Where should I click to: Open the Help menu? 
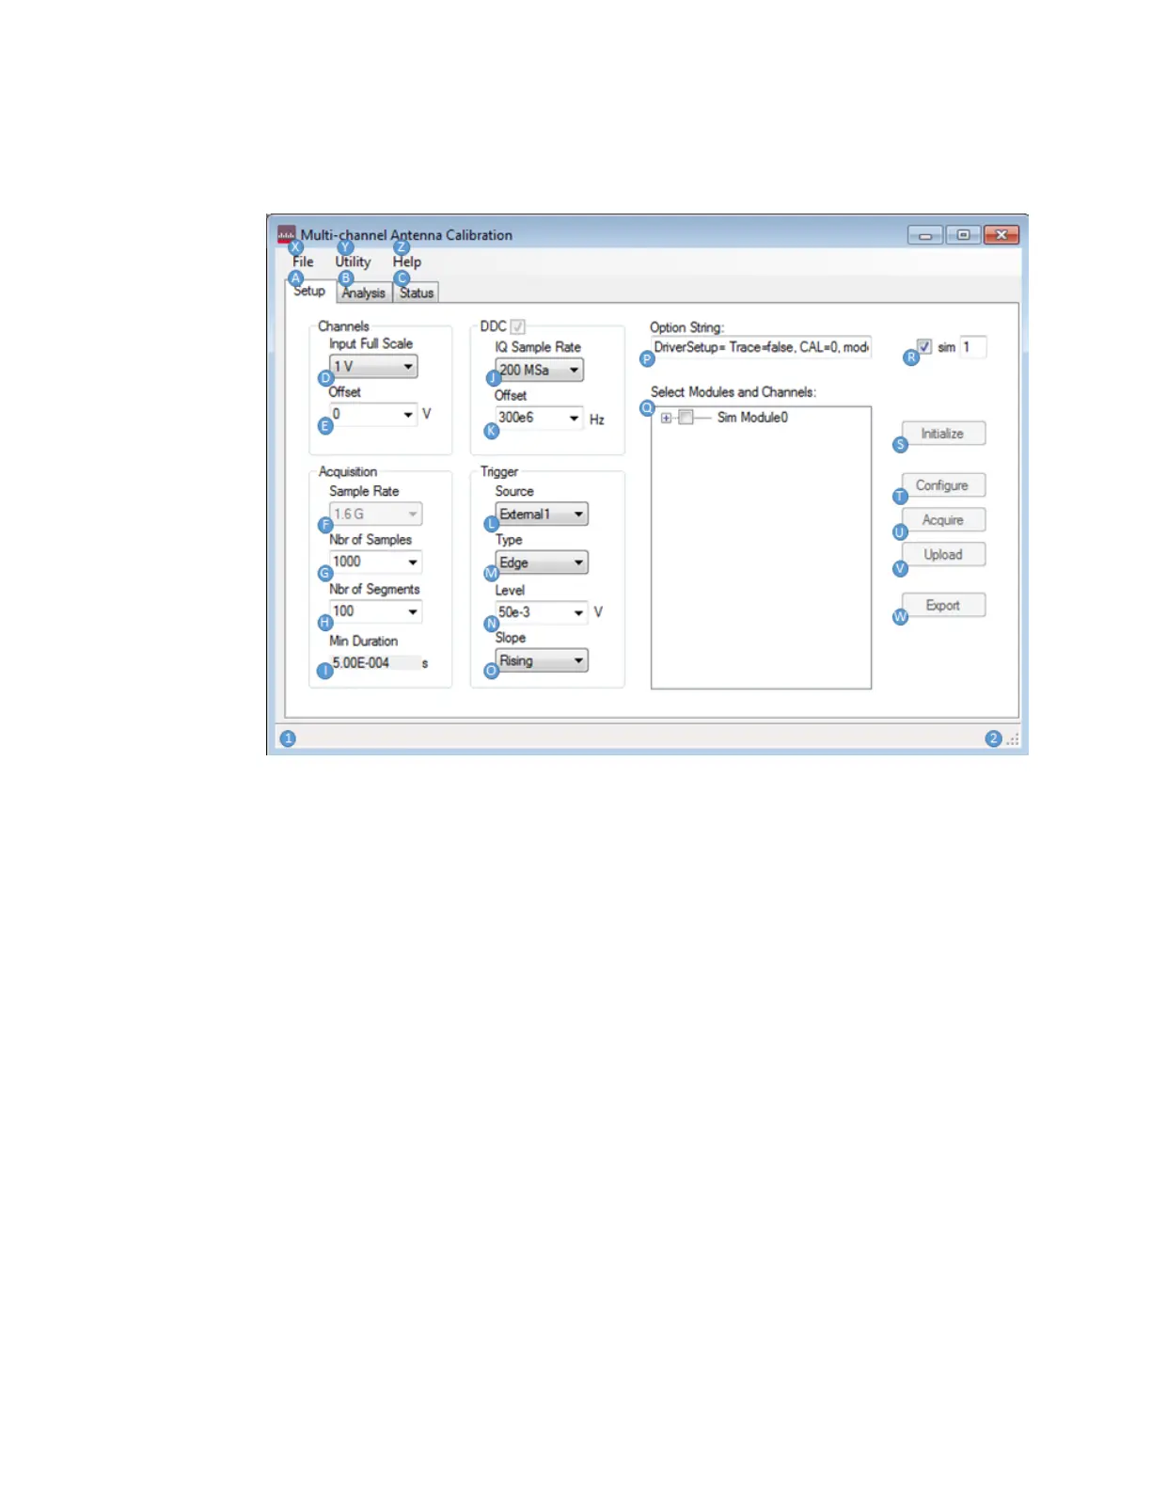click(x=406, y=262)
